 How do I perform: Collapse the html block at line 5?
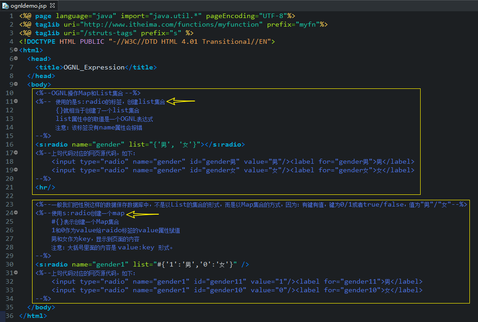pyautogui.click(x=16, y=50)
